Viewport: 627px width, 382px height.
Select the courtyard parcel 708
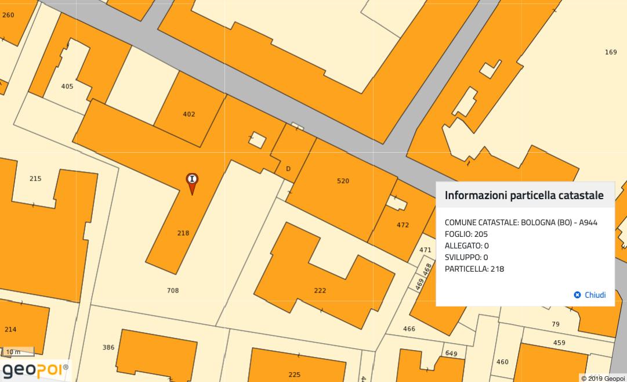(x=173, y=290)
